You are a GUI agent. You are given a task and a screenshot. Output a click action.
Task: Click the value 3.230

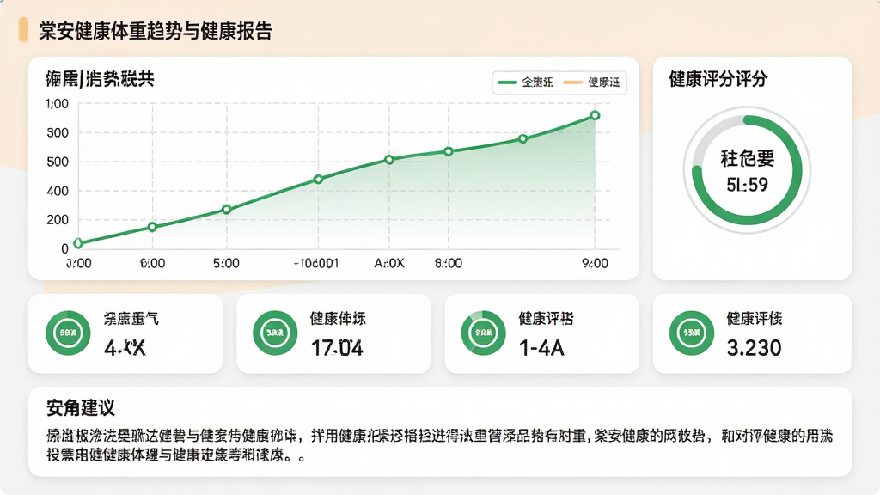[755, 348]
